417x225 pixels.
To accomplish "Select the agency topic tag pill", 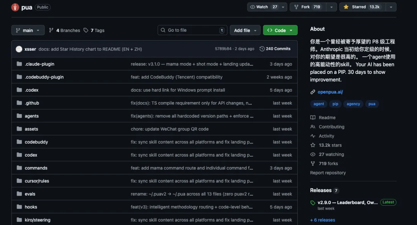I will click(x=353, y=104).
